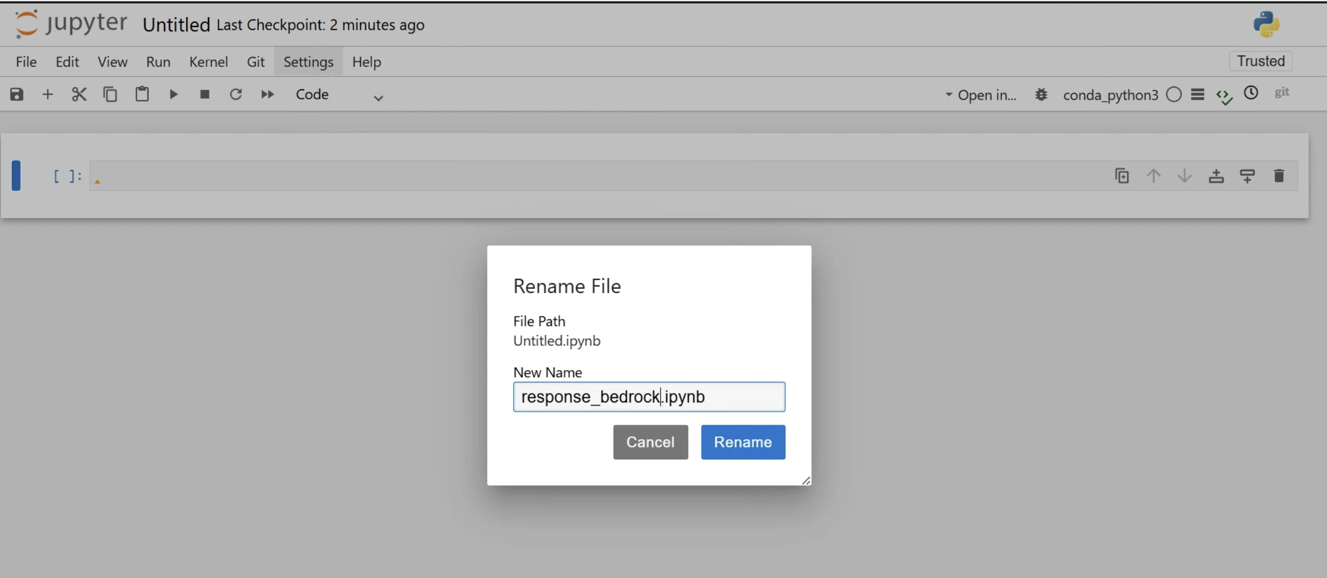Click the code check icon in toolbar
Viewport: 1327px width, 578px height.
pos(1224,96)
